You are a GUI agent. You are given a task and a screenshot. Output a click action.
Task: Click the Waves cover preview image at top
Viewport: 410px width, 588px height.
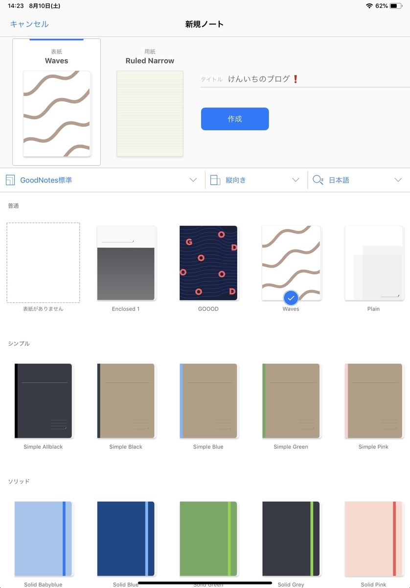click(x=57, y=114)
